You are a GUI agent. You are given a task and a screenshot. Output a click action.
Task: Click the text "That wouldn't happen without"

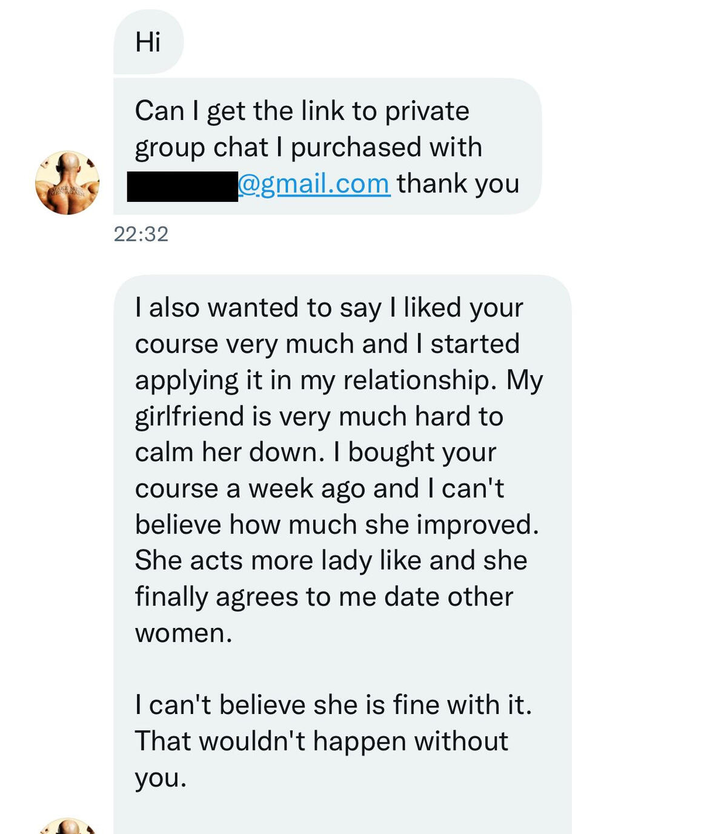tap(321, 741)
